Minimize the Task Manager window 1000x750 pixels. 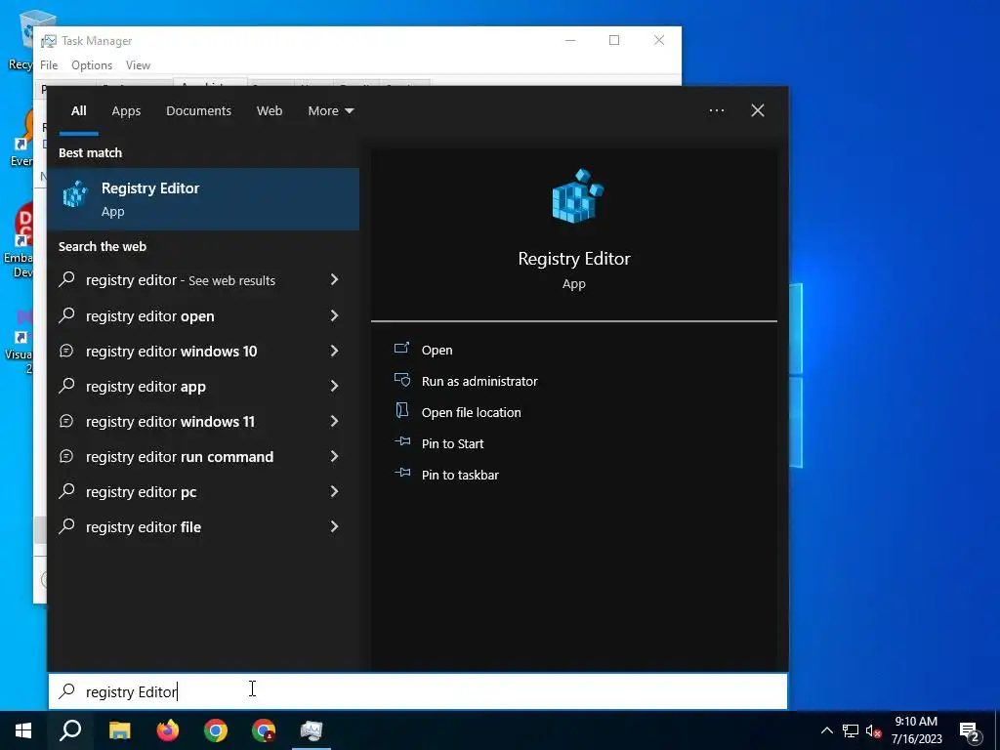click(x=570, y=40)
